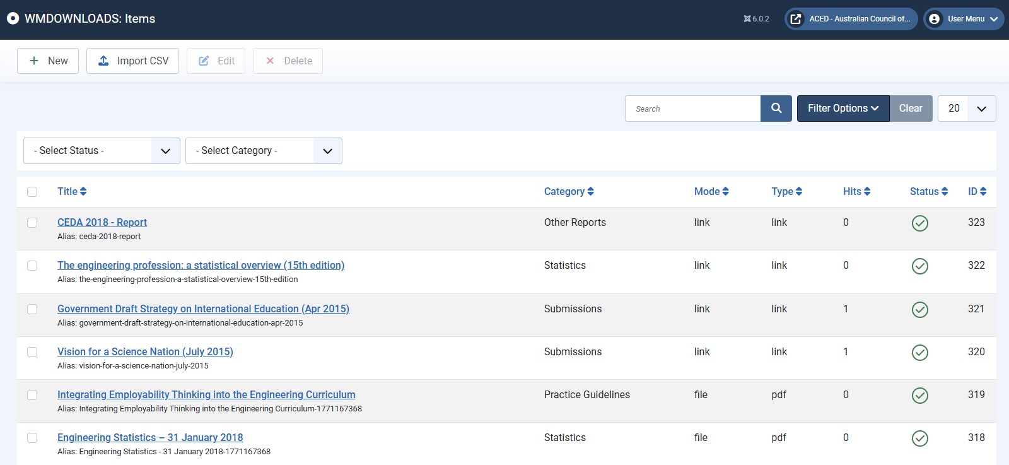Toggle published status for item ID 321
Image resolution: width=1009 pixels, height=465 pixels.
pyautogui.click(x=920, y=310)
